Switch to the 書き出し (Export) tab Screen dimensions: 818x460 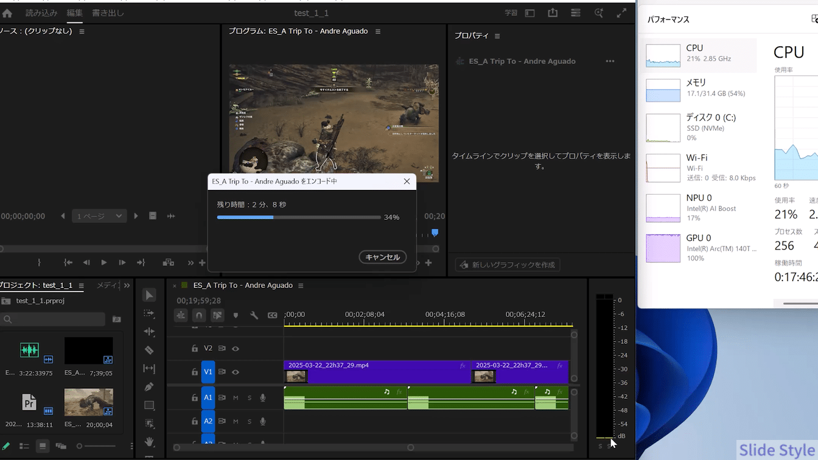pyautogui.click(x=108, y=13)
